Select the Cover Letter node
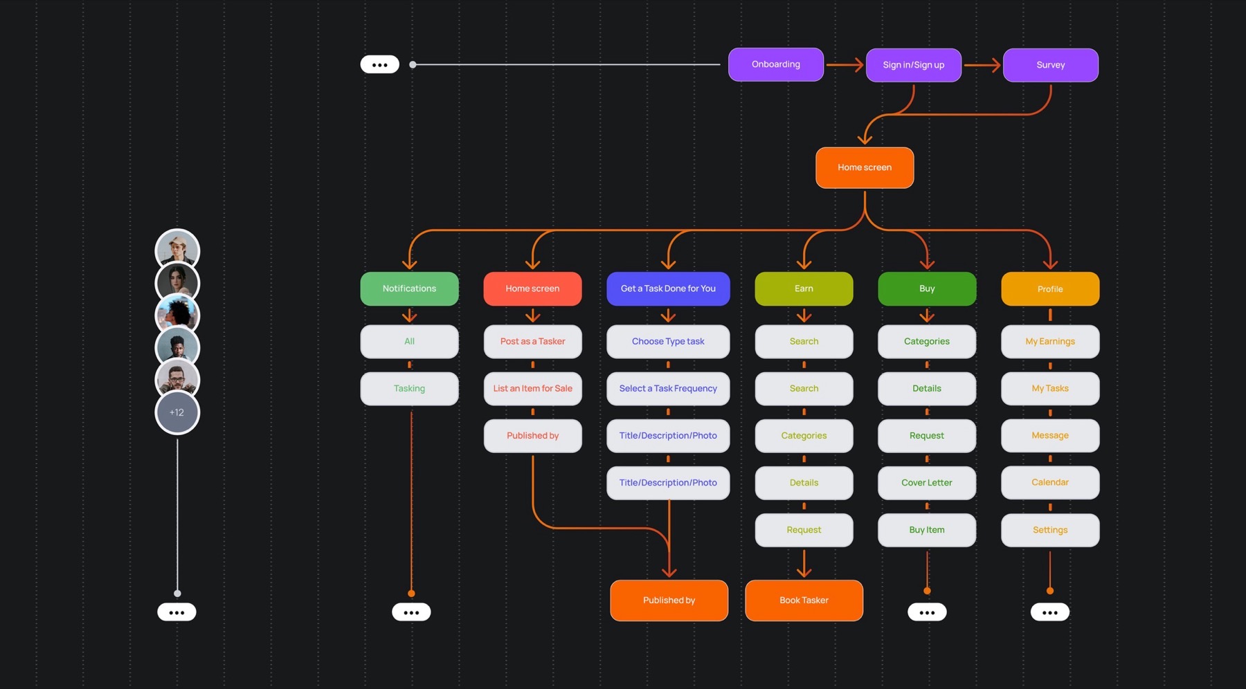Viewport: 1246px width, 689px height. (927, 483)
